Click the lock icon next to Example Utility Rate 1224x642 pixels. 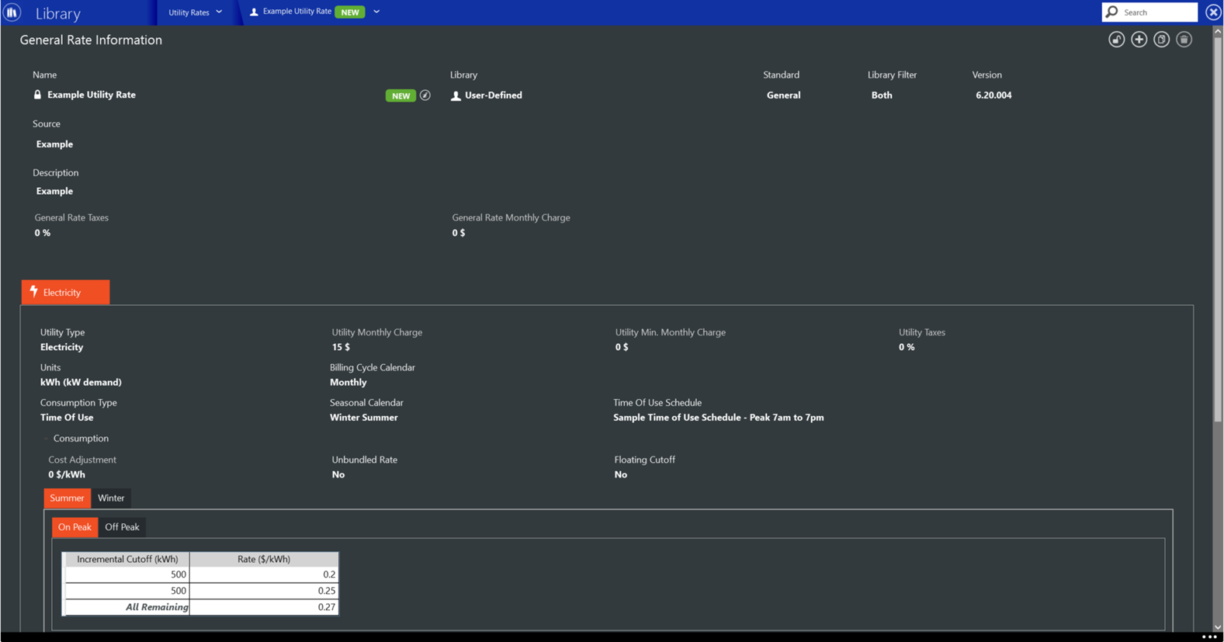(x=37, y=95)
